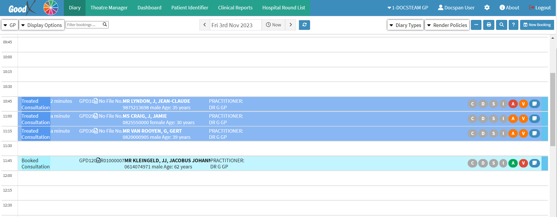Toggle C status on Van Rooyen booking
The image size is (557, 217).
[x=472, y=134]
